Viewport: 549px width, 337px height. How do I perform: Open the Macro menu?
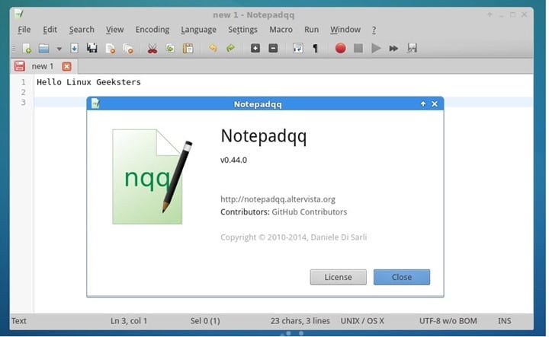pyautogui.click(x=281, y=30)
